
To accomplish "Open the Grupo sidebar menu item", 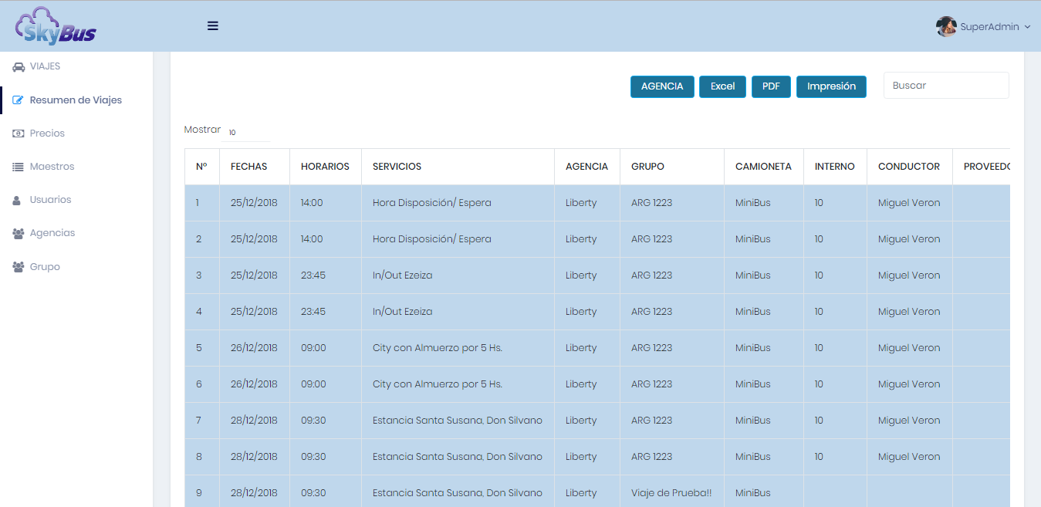I will point(45,267).
